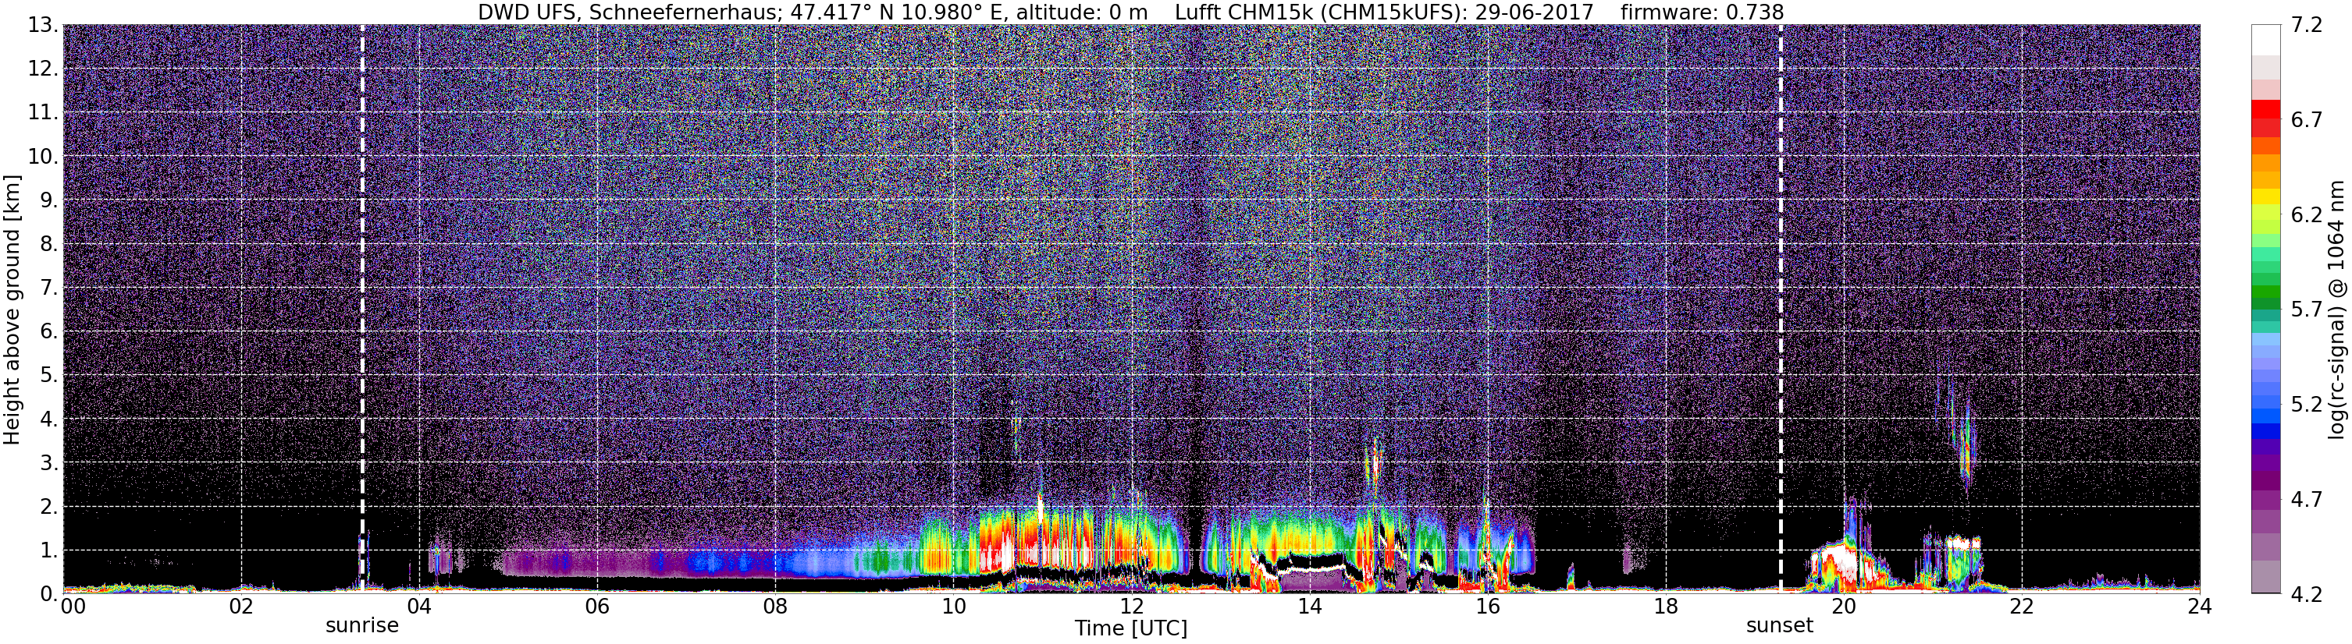
Task: Click the y-axis tick label '6.'
Action: coord(48,332)
